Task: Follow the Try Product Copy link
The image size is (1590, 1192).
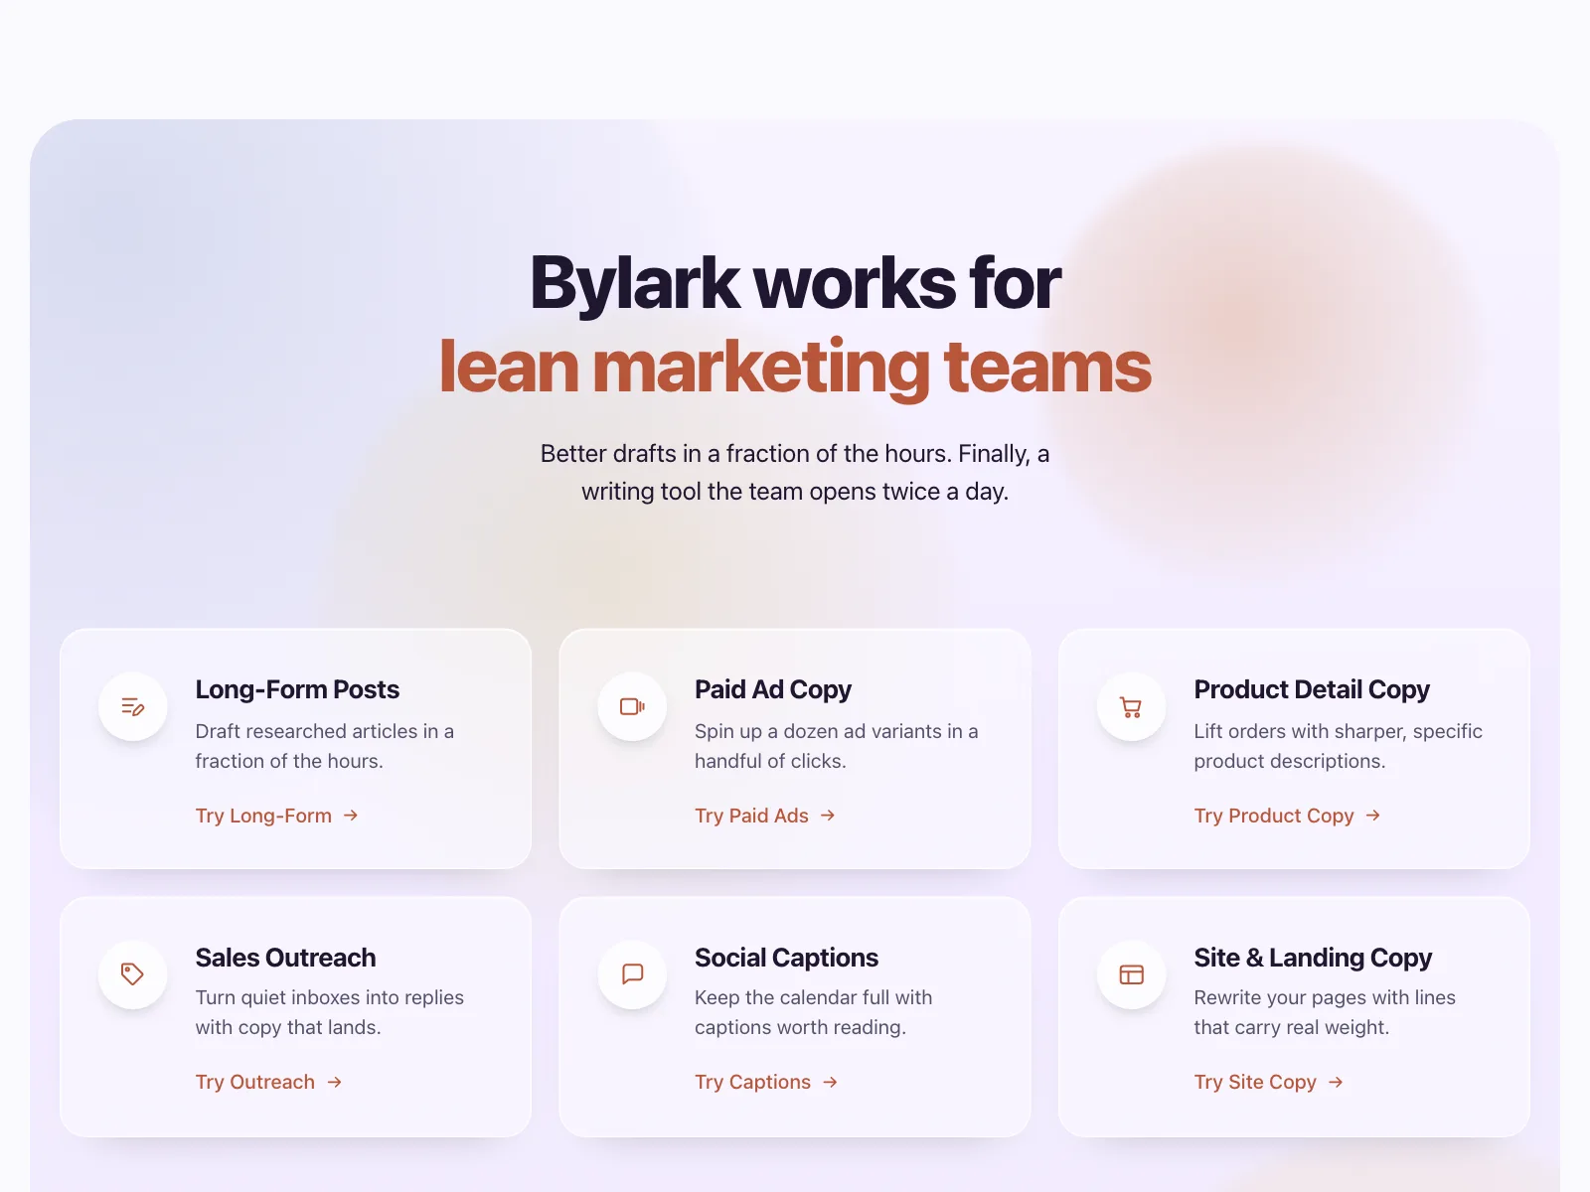Action: coord(1288,816)
